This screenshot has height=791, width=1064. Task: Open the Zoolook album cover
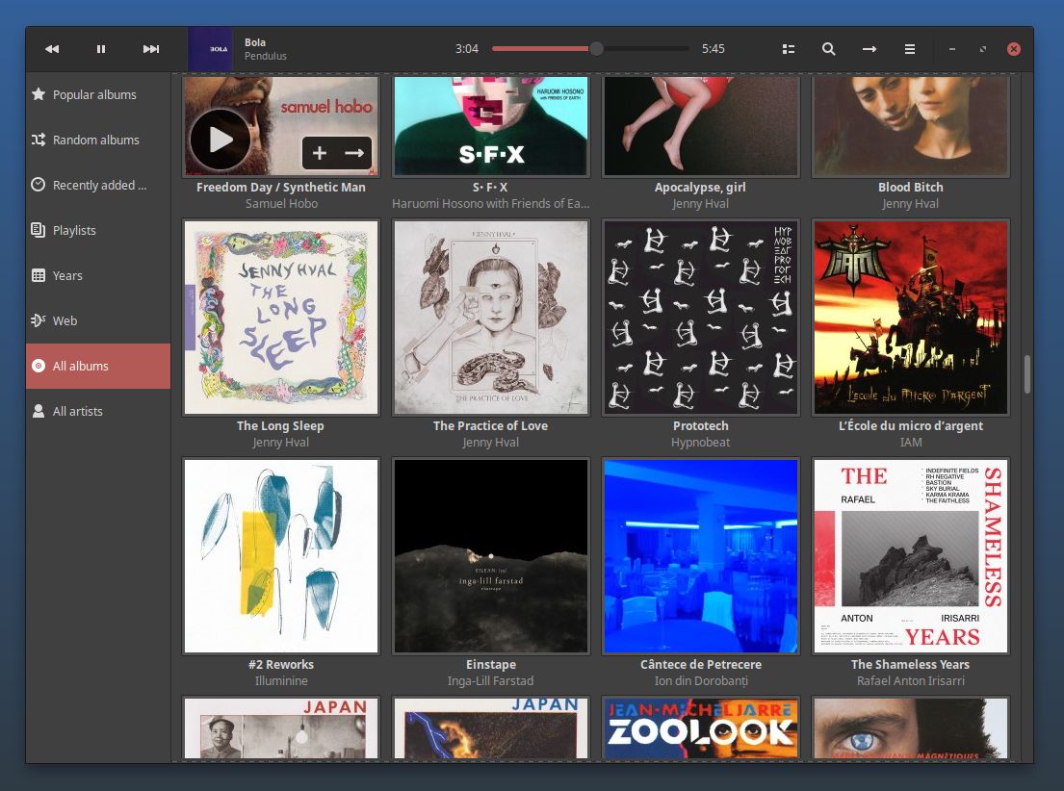coord(701,727)
